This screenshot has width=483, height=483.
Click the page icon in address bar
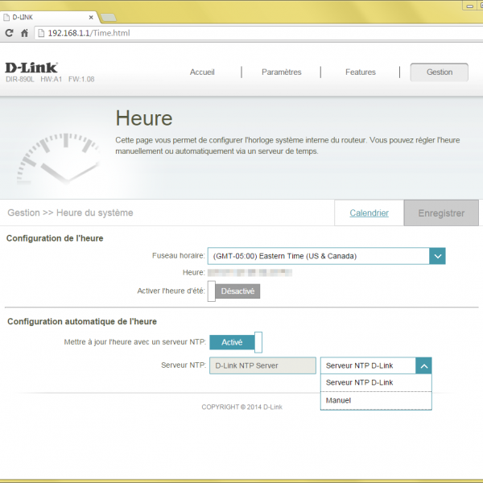point(41,33)
